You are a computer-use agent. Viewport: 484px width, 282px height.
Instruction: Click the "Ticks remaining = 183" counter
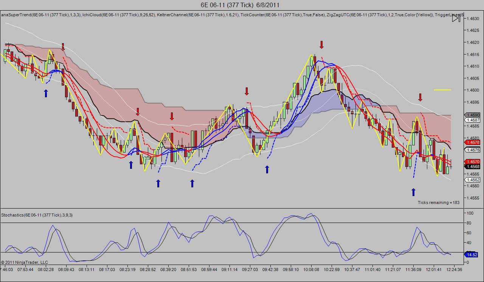[439, 203]
